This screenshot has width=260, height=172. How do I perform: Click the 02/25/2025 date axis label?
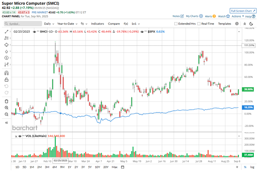pyautogui.click(x=61, y=161)
